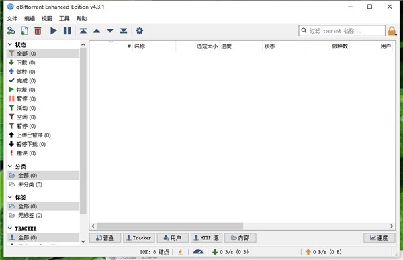The image size is (403, 260).
Task: Select 全部 (0) under TRACKER
Action: (x=43, y=237)
